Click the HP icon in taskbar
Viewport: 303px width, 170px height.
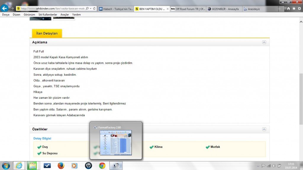pos(88,166)
